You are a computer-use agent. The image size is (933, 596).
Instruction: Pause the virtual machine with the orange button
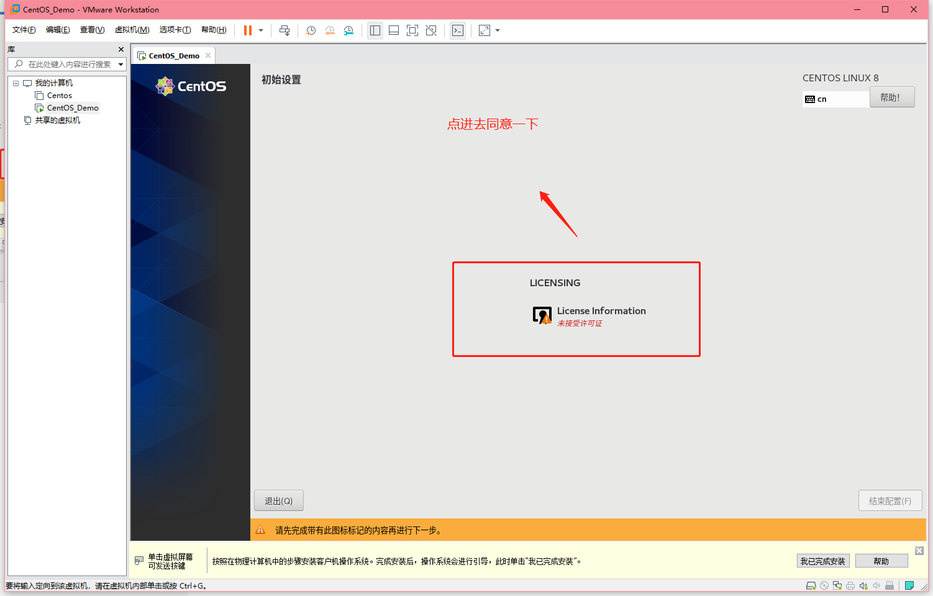click(248, 30)
